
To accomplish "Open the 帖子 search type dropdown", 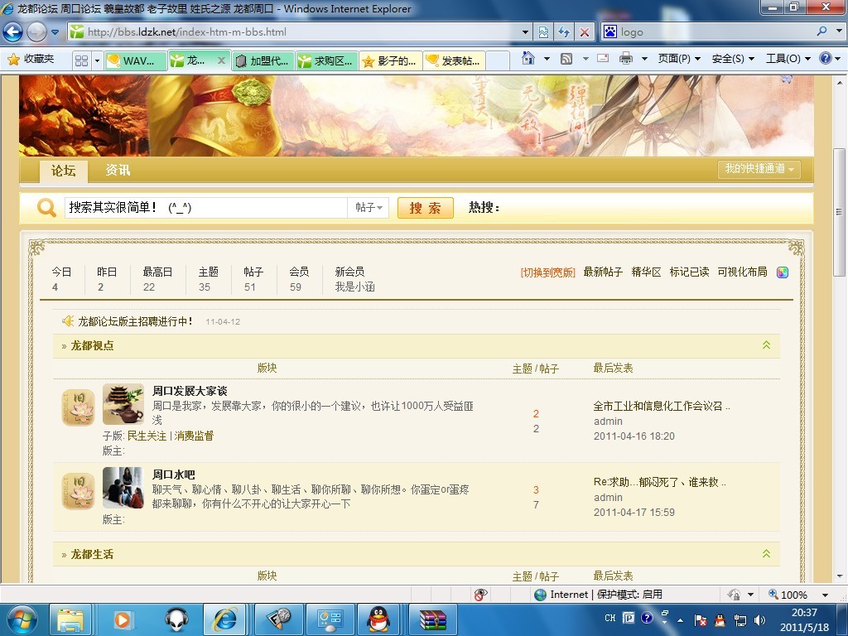I will pos(369,208).
